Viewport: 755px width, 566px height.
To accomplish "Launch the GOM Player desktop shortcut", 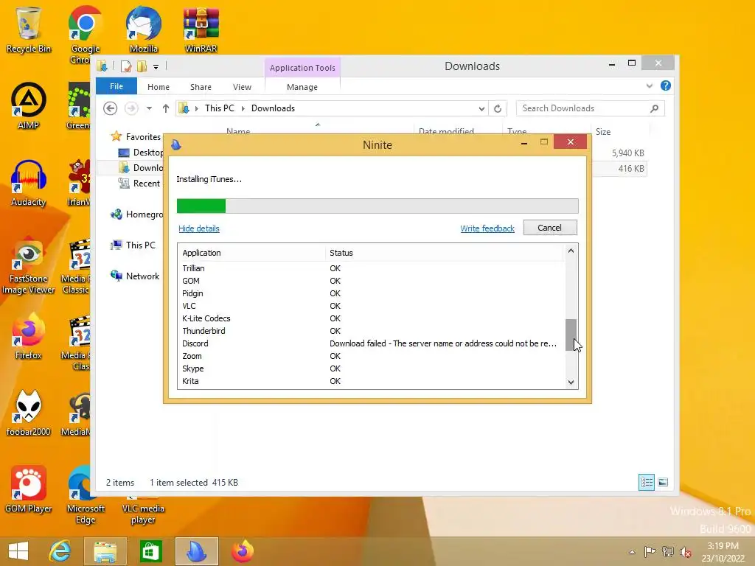I will point(29,489).
